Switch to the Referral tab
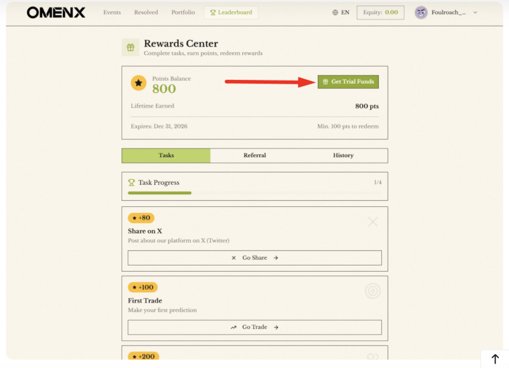The height and width of the screenshot is (368, 509). [255, 155]
